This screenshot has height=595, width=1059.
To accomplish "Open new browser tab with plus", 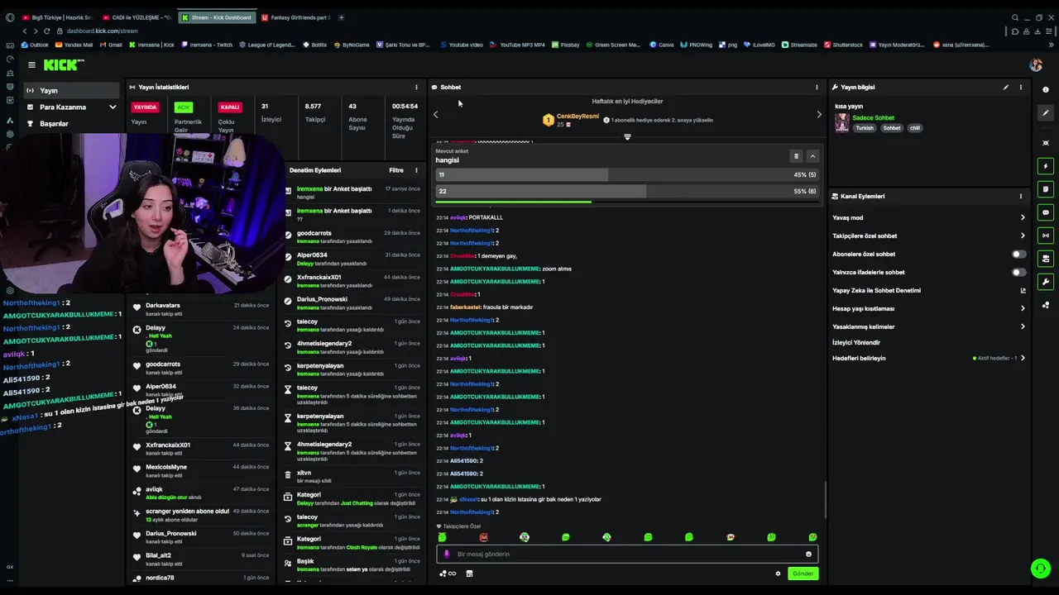I will pos(341,17).
